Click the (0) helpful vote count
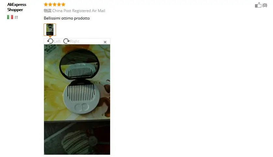Image resolution: width=273 pixels, height=157 pixels. click(265, 5)
